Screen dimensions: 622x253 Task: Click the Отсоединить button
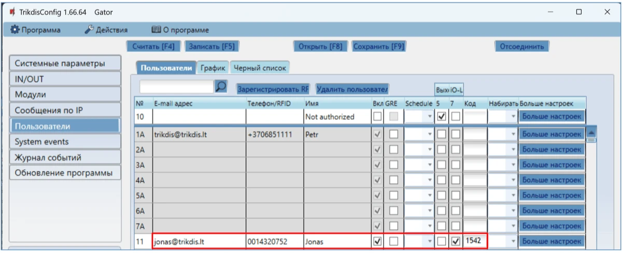(x=521, y=47)
